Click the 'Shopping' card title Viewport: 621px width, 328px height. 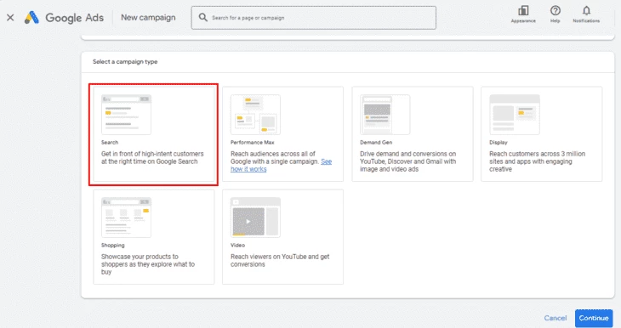tap(113, 246)
